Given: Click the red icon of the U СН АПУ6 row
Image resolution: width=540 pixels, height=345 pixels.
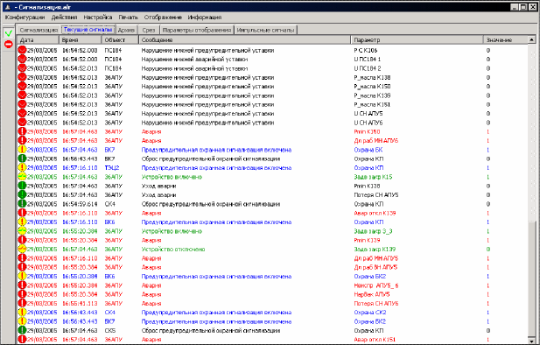Looking at the screenshot, I should click(22, 123).
